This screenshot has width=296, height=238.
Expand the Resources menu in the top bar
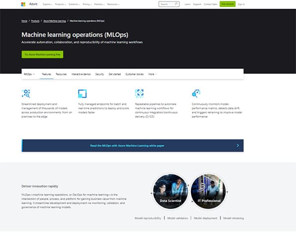point(113,4)
